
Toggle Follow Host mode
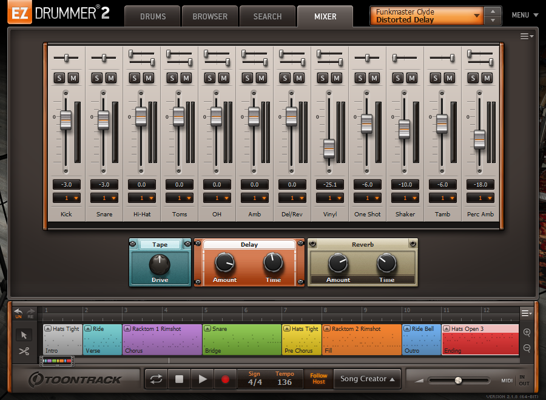(x=318, y=378)
